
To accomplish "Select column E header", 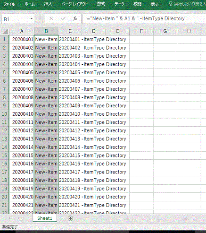I will click(x=117, y=31).
